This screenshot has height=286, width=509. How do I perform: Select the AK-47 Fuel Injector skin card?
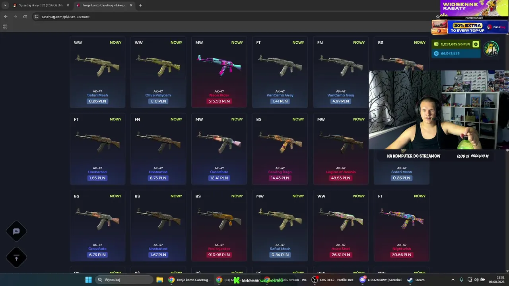219,226
